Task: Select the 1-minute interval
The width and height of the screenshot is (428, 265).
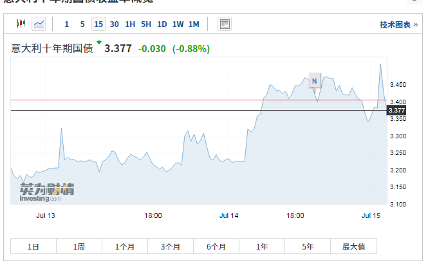Action: (66, 24)
